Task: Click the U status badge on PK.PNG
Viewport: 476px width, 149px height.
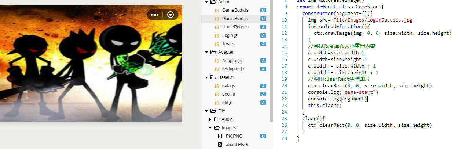Action: [x=263, y=136]
